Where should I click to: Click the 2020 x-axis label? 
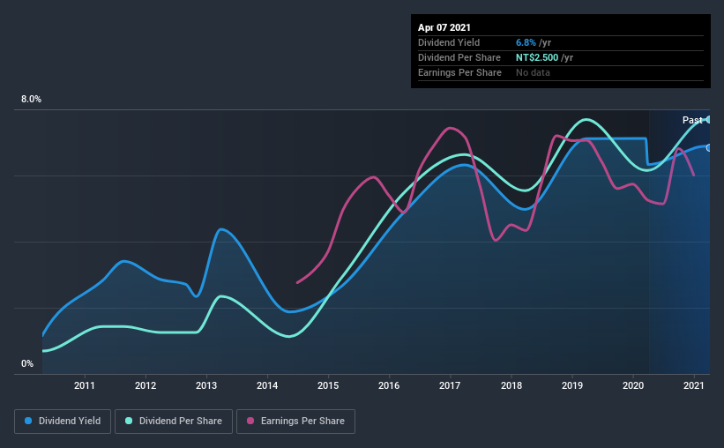633,385
